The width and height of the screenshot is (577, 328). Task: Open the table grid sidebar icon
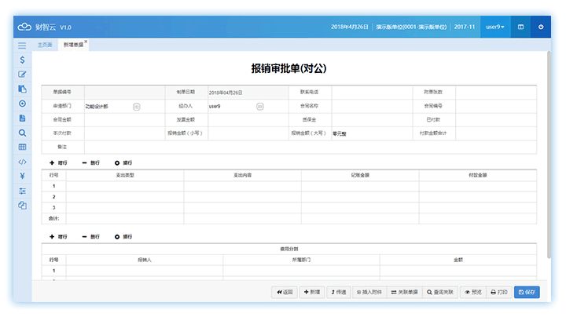coord(22,148)
